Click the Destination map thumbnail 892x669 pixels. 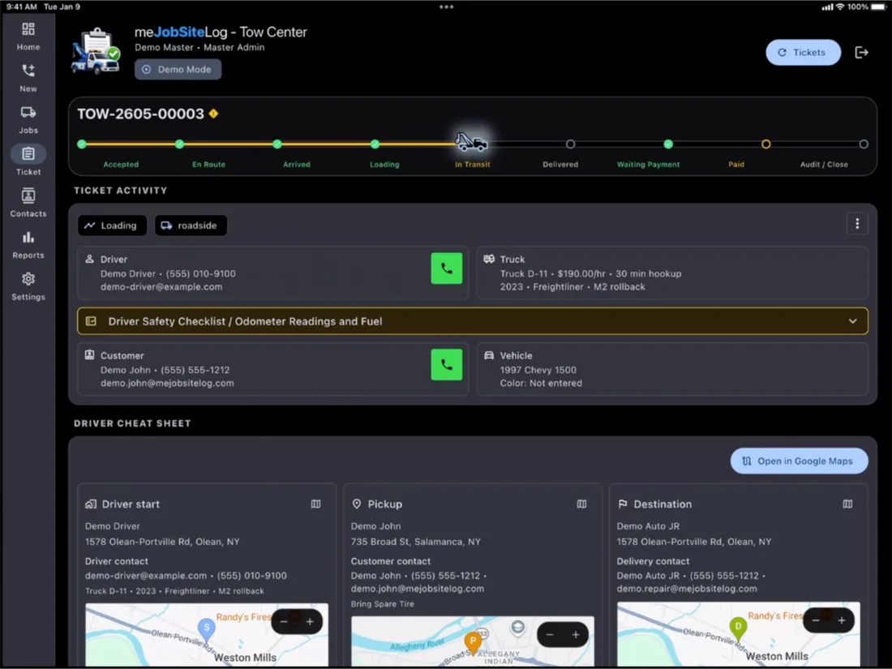point(739,634)
